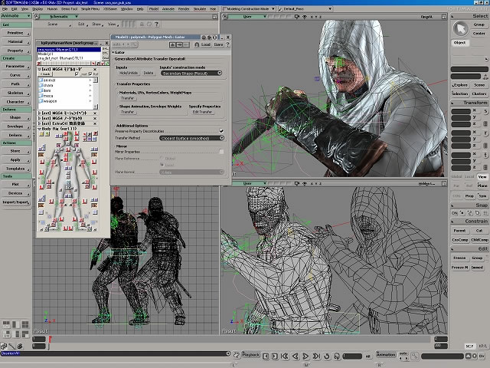Image resolution: width=490 pixels, height=368 pixels.
Task: Open the Transfer Method dropdown
Action: click(191, 138)
